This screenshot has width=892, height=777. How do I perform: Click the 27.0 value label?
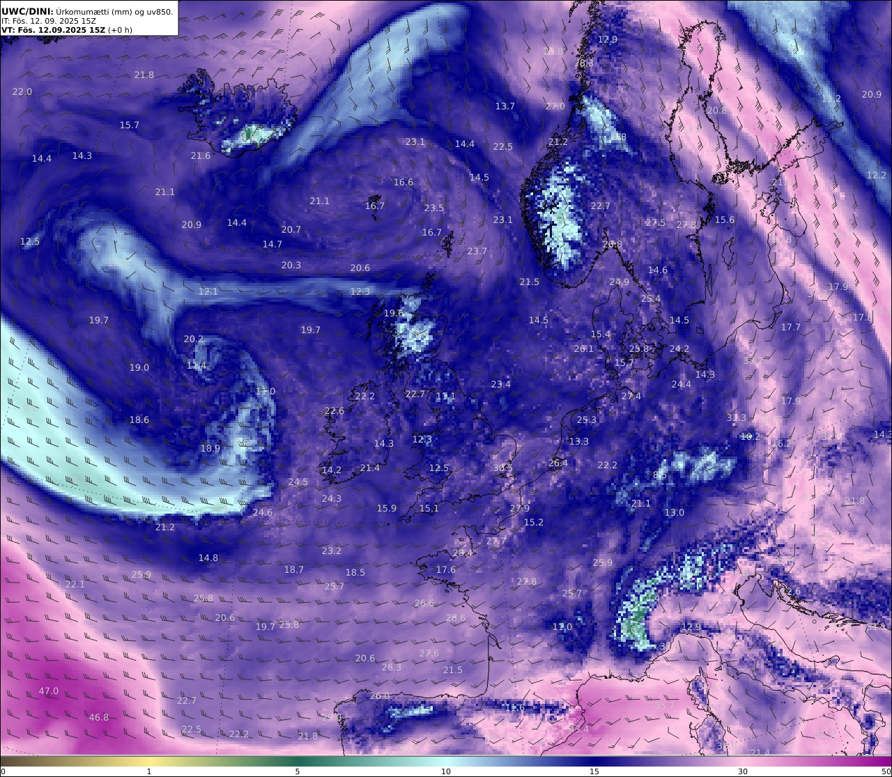pos(555,107)
